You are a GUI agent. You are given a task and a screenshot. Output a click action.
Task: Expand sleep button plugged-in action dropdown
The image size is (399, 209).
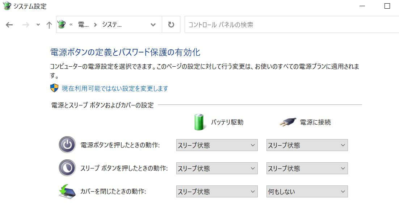[x=307, y=168]
